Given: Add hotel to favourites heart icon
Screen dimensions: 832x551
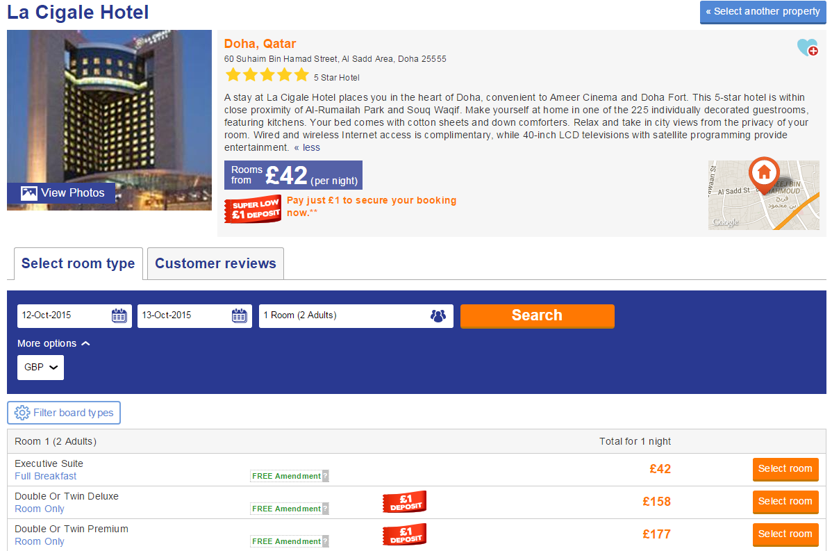Looking at the screenshot, I should pos(808,47).
